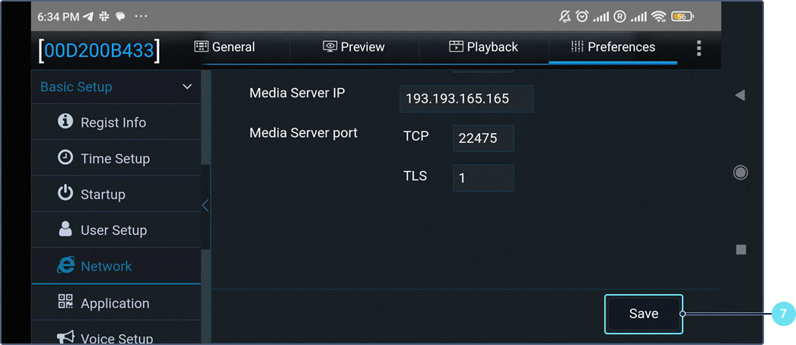Edit the Media Server IP field
The height and width of the screenshot is (345, 796).
click(466, 99)
